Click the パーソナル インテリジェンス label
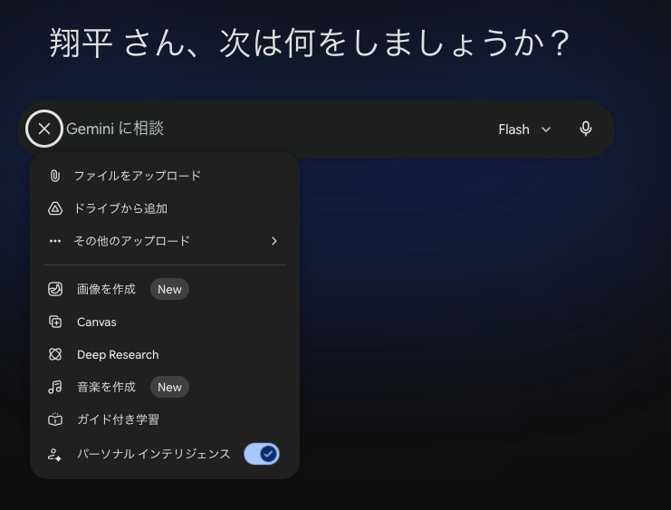 [x=154, y=454]
